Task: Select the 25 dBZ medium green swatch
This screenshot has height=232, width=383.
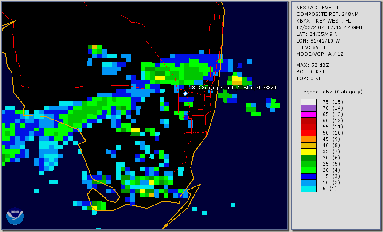Action: click(309, 164)
